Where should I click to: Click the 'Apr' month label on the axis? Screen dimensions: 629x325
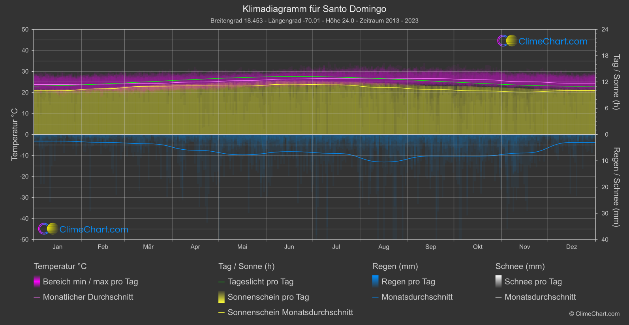(x=195, y=247)
